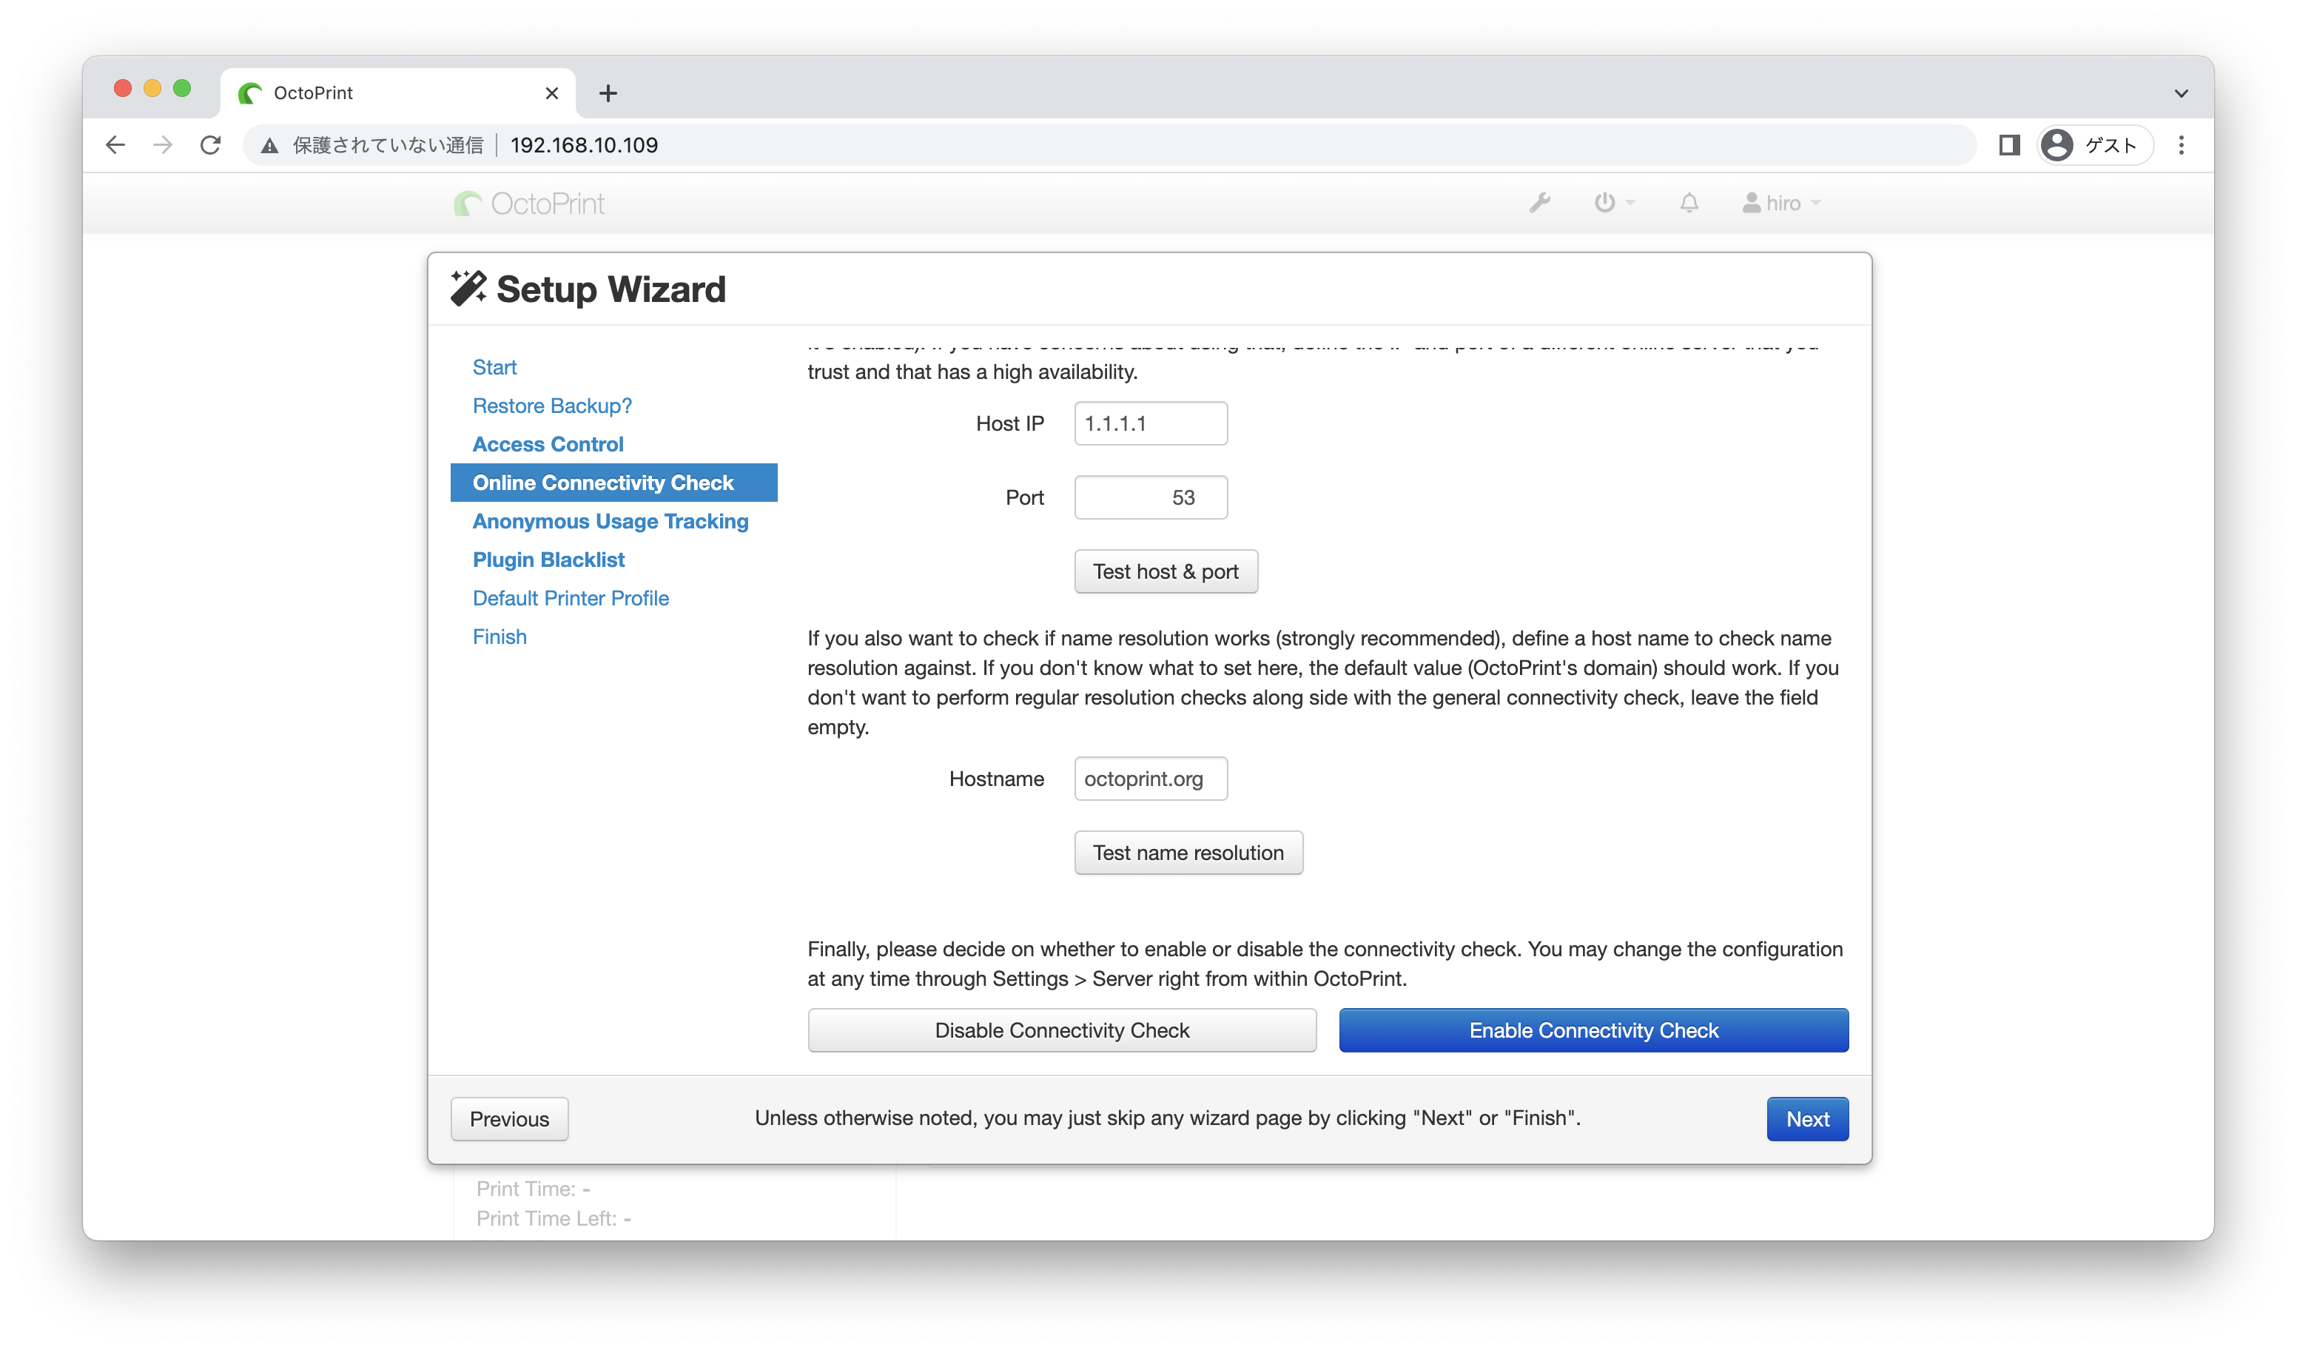Close the OctoPrint tab
The image size is (2297, 1350).
tap(551, 93)
